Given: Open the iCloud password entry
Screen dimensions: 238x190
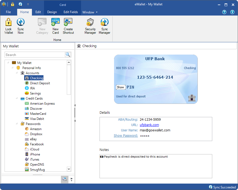Looking at the screenshot, I should point(32,149).
